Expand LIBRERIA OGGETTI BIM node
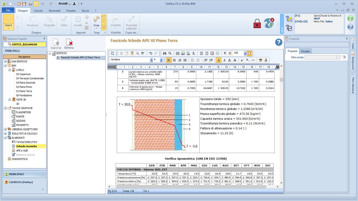Image resolution: width=358 pixels, height=201 pixels. (x=5, y=129)
